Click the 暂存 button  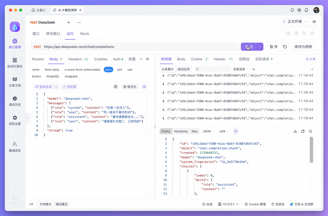[274, 47]
